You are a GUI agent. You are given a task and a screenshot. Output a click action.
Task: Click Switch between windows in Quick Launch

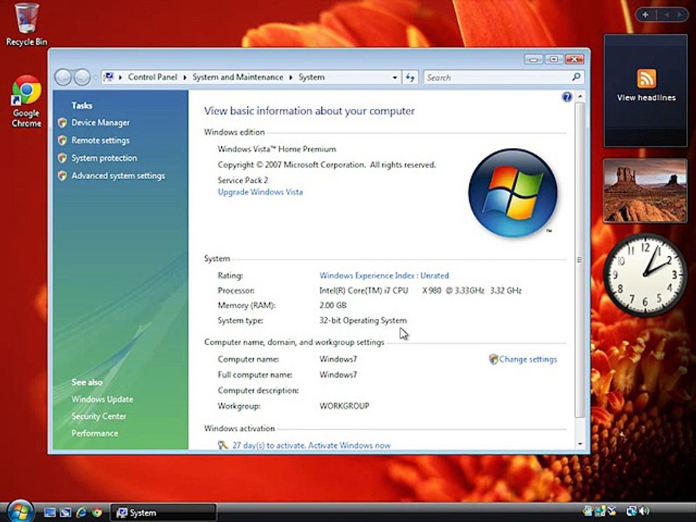66,513
